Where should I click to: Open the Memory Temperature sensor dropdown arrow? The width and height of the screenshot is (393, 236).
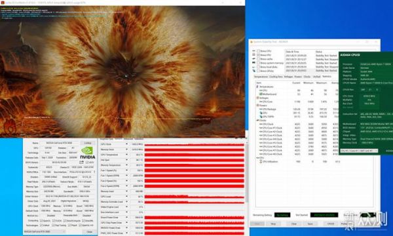coord(126,165)
